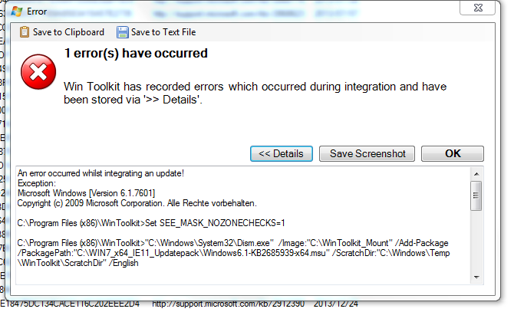Click the Windows flag icon in the title bar
The height and width of the screenshot is (312, 514).
[x=17, y=11]
